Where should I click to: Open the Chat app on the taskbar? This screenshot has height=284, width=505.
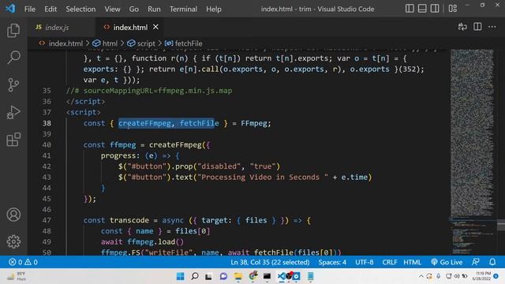(223, 276)
